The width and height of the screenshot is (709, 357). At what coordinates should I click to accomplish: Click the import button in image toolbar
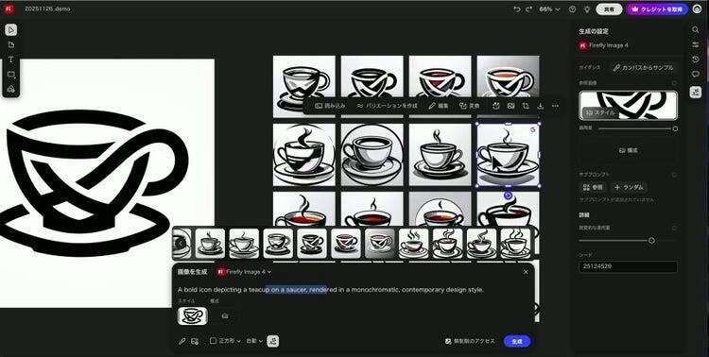click(330, 106)
